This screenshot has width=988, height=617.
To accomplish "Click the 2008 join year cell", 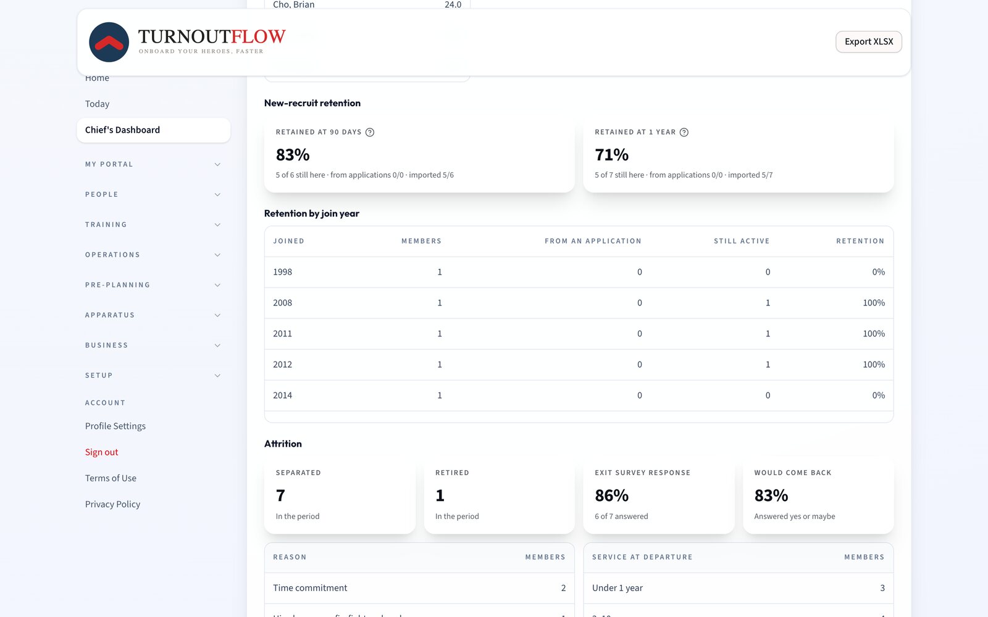I will 282,303.
